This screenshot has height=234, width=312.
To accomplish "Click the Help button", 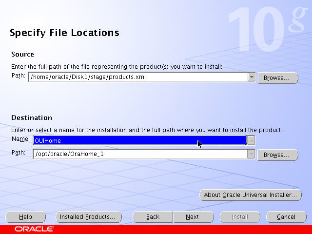I will click(26, 217).
